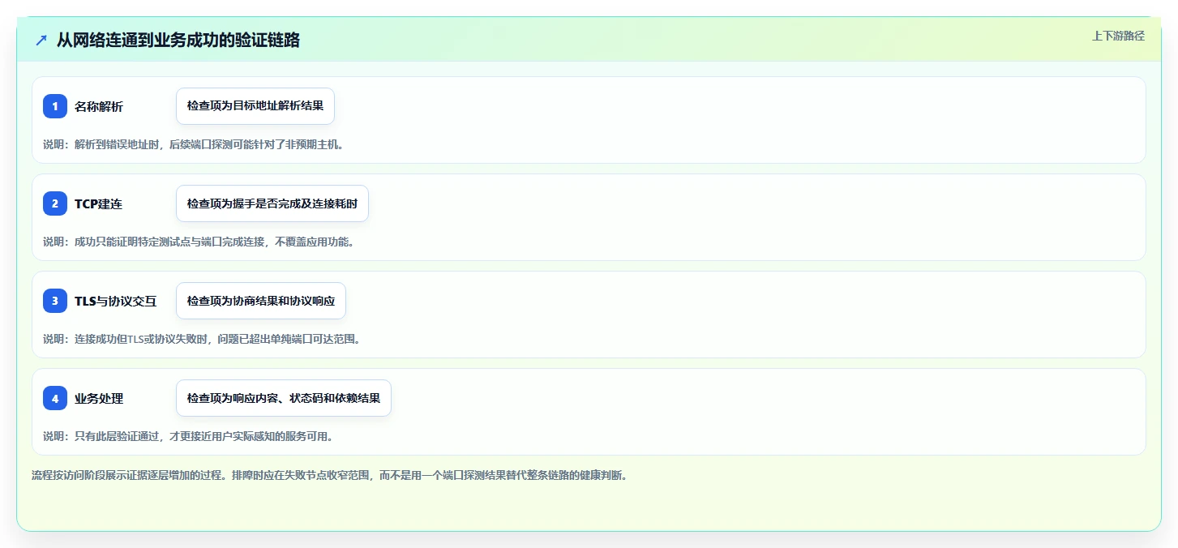The height and width of the screenshot is (548, 1178).
Task: Click the step 3 number badge
Action: point(55,301)
